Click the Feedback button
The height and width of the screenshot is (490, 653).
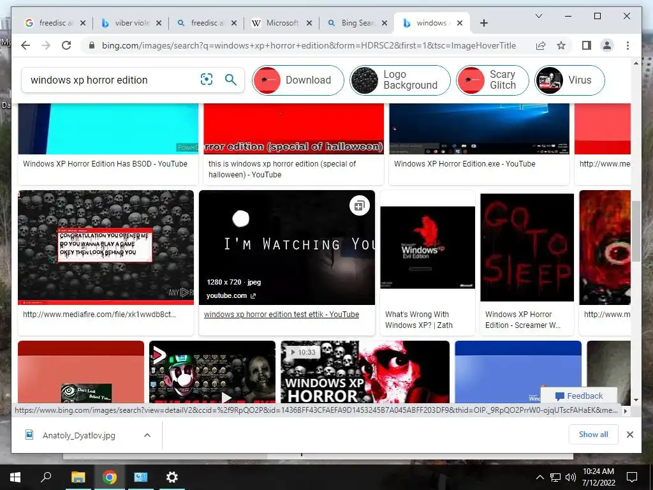579,396
